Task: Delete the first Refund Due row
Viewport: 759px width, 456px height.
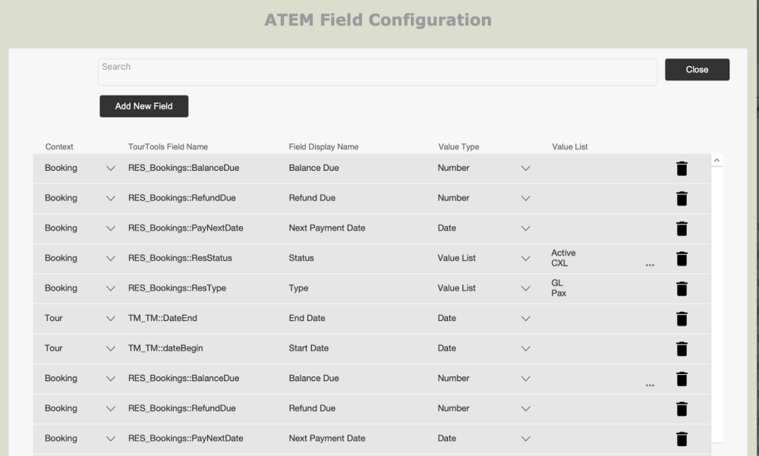Action: pos(682,199)
